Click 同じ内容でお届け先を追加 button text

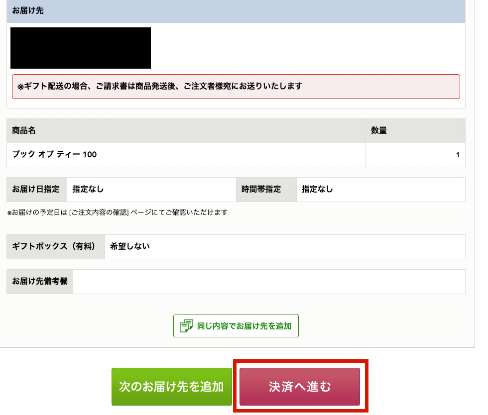tap(244, 326)
